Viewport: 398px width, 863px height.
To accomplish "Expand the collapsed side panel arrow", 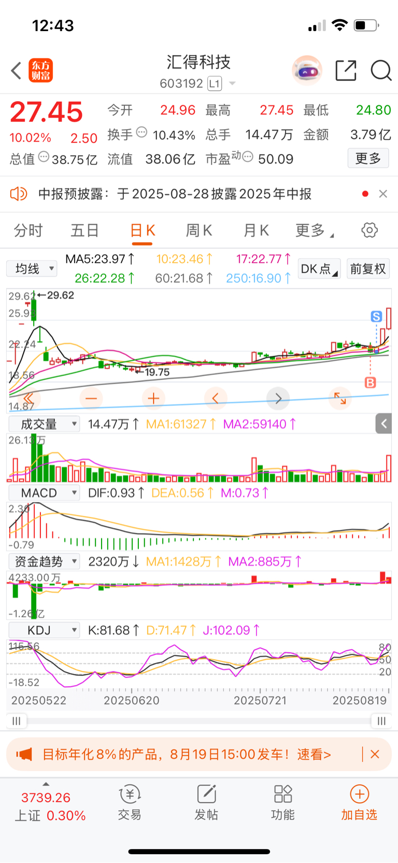I will 383,424.
